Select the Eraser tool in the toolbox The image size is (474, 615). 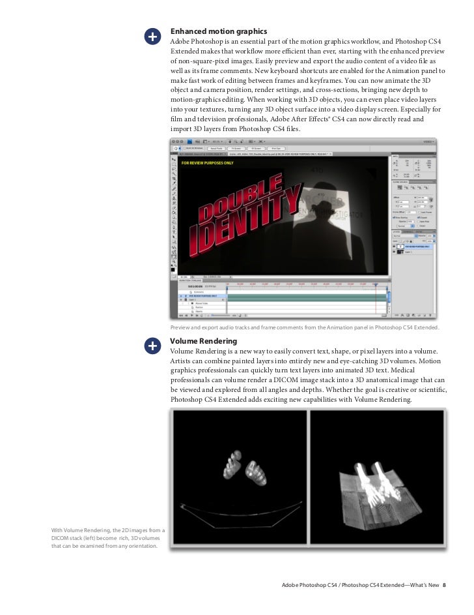click(174, 207)
